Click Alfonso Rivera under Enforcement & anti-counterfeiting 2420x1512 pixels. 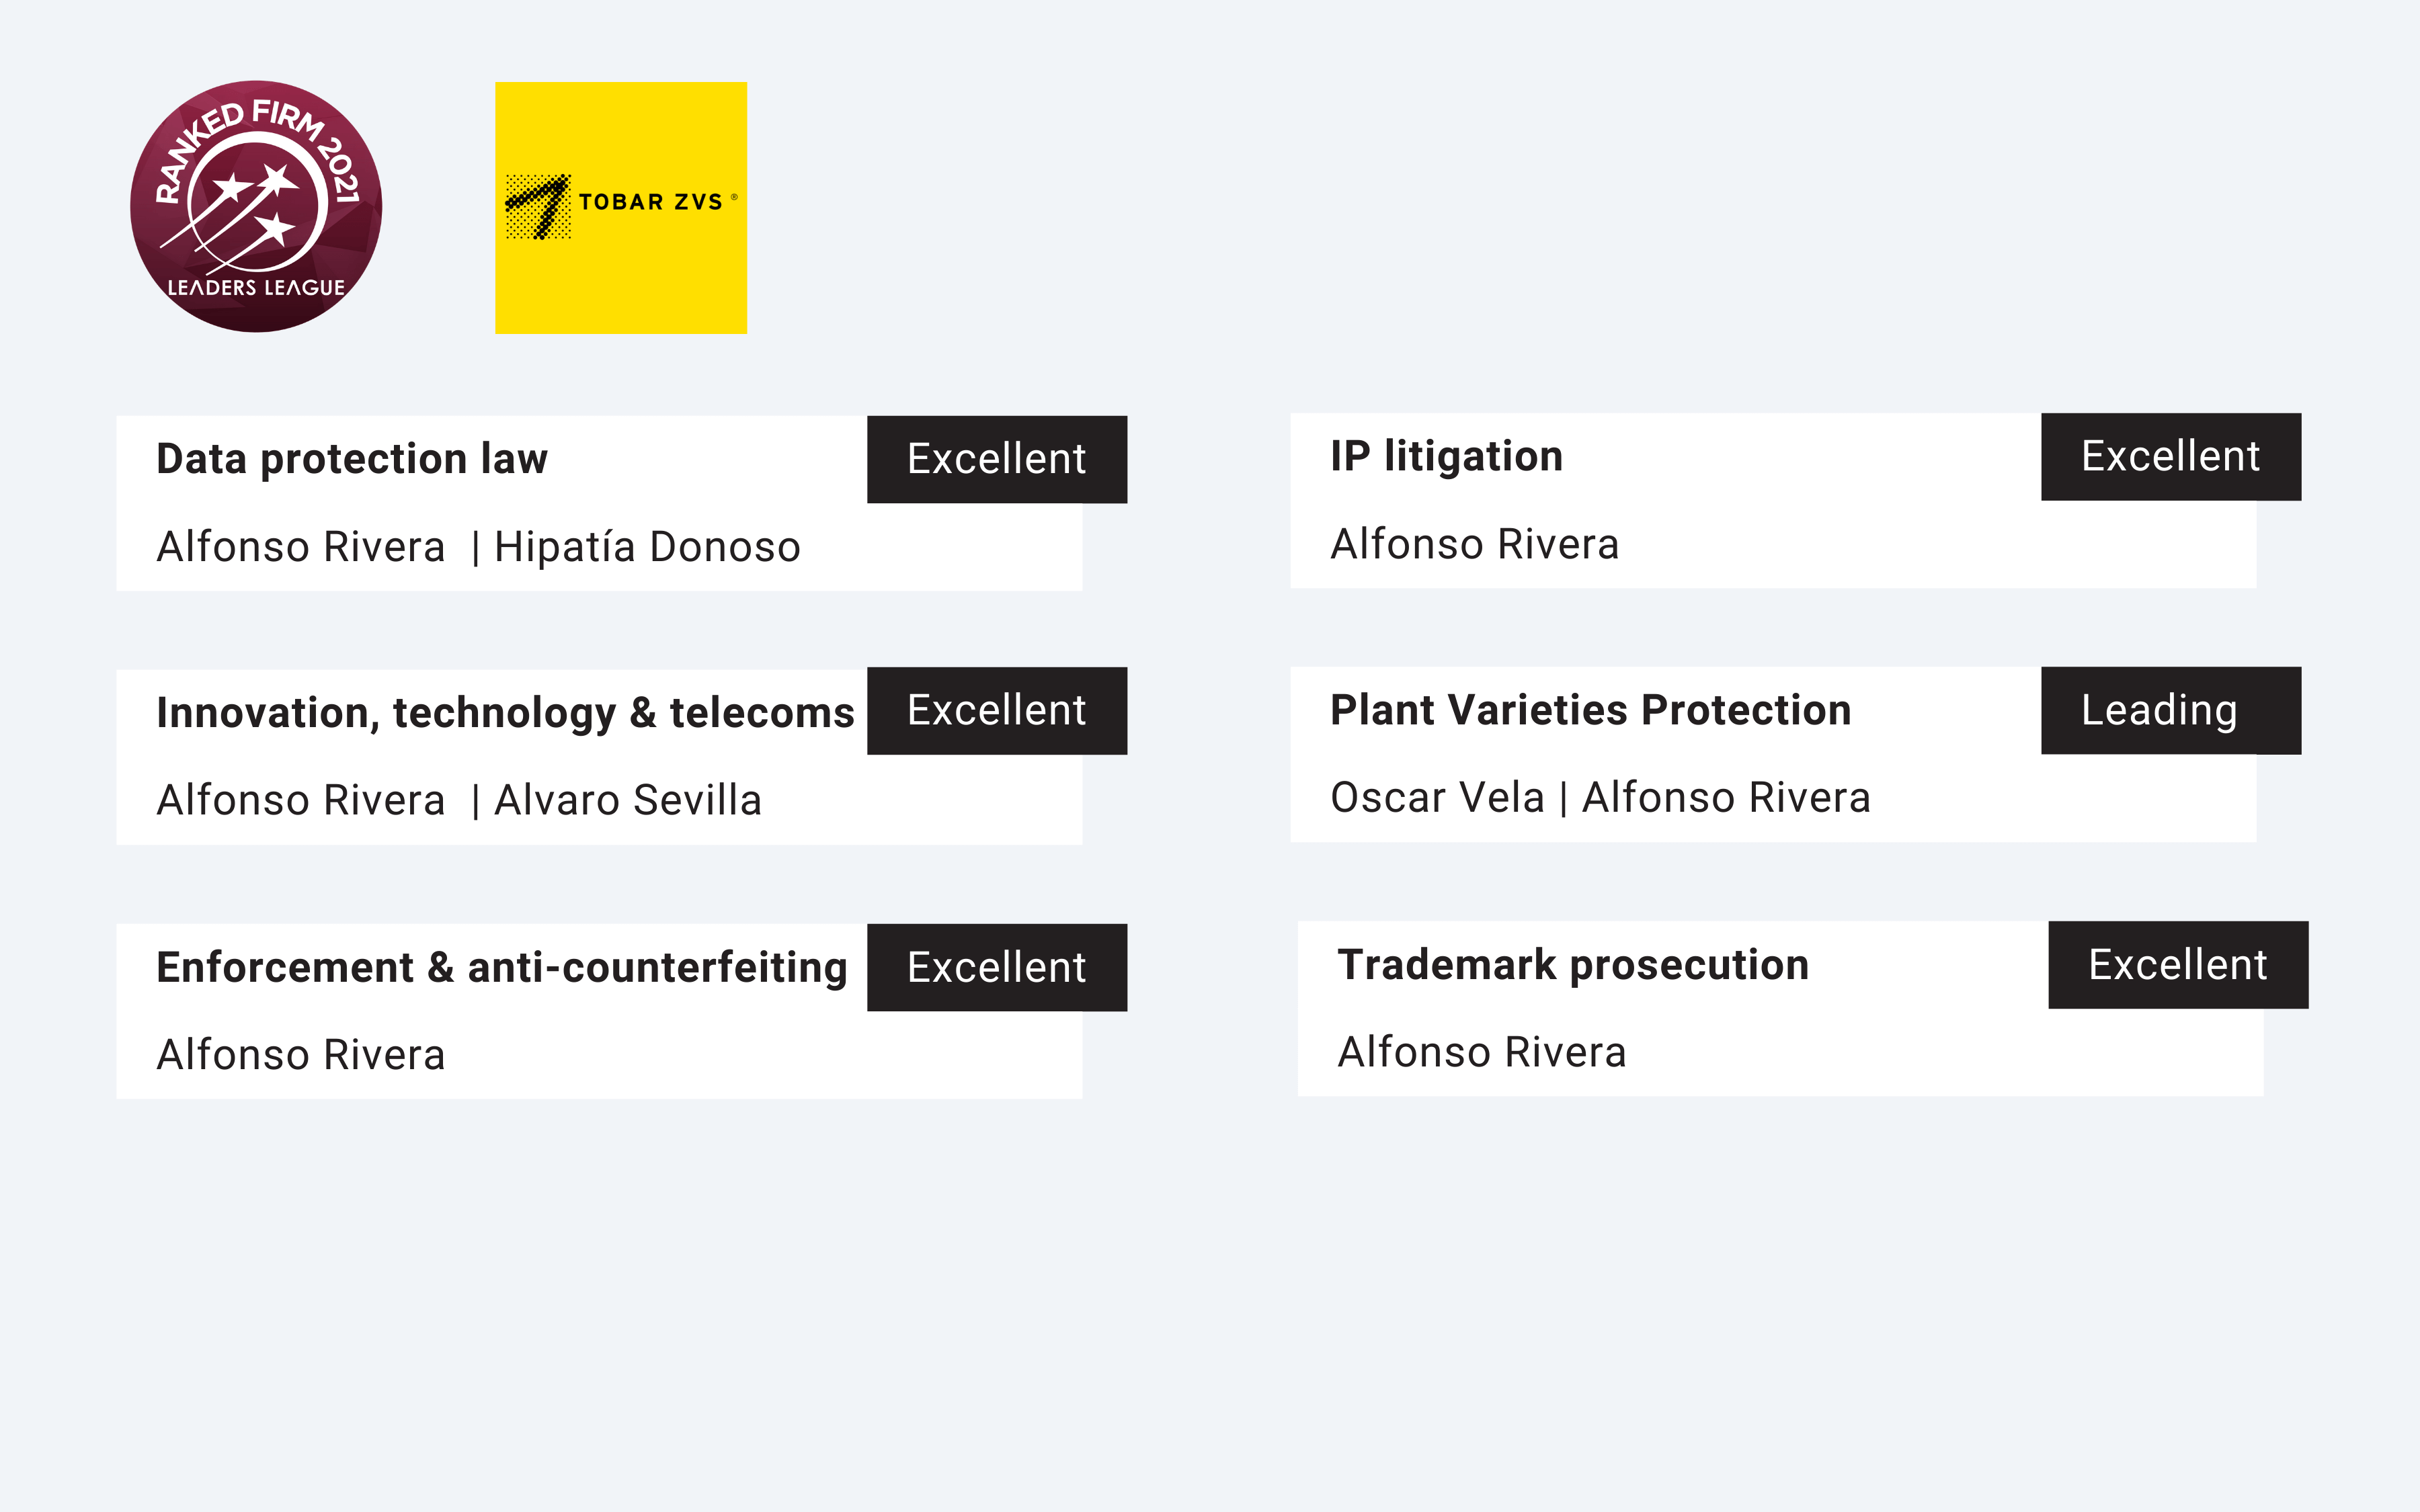(x=300, y=1055)
